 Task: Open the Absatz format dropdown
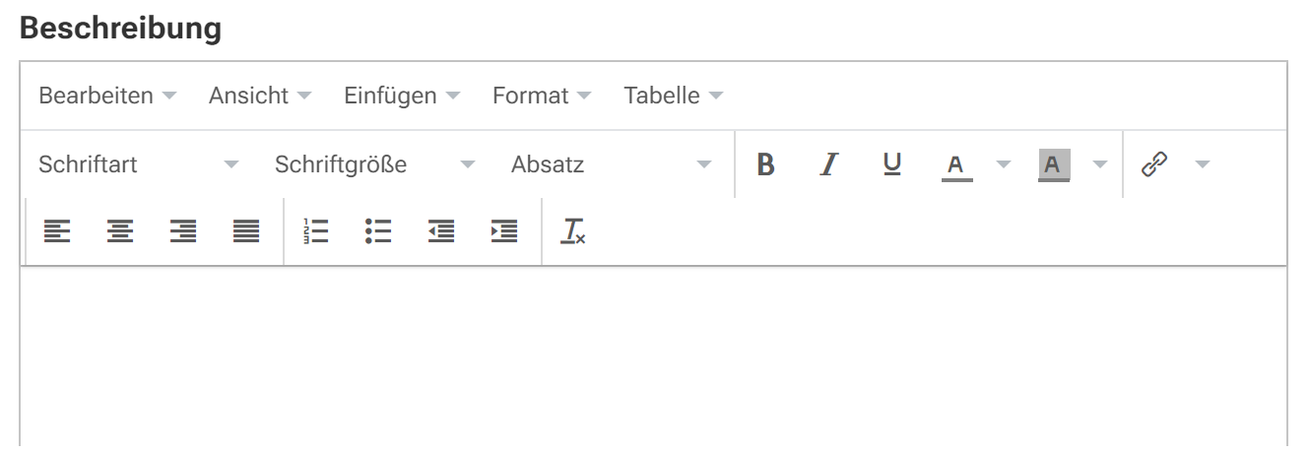(x=612, y=164)
